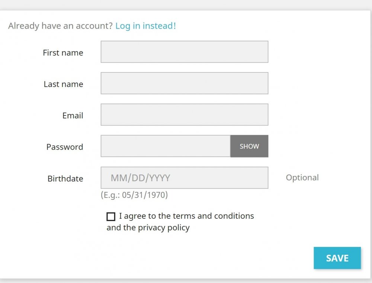Click inside the Password text field

[166, 146]
